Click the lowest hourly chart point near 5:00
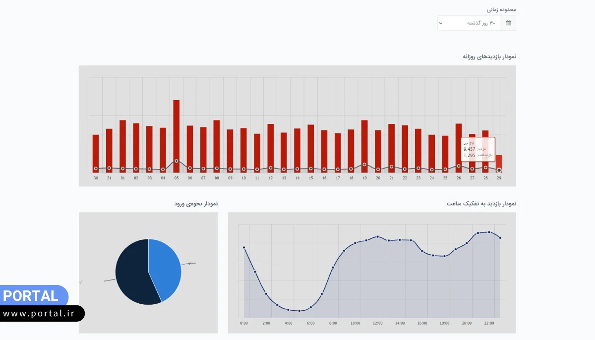Screen dimensions: 595x340 pyautogui.click(x=299, y=311)
